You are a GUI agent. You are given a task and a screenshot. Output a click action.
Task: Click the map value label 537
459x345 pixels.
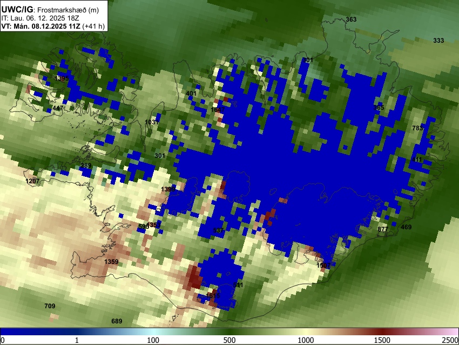pos(218,230)
